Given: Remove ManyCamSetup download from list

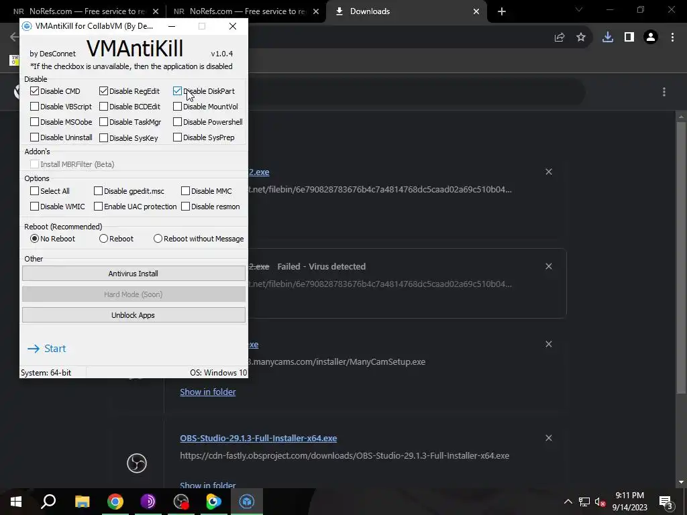Looking at the screenshot, I should tap(549, 344).
